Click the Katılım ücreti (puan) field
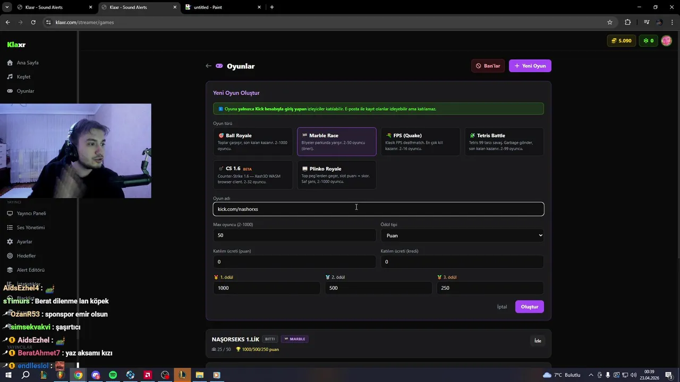 coord(294,262)
